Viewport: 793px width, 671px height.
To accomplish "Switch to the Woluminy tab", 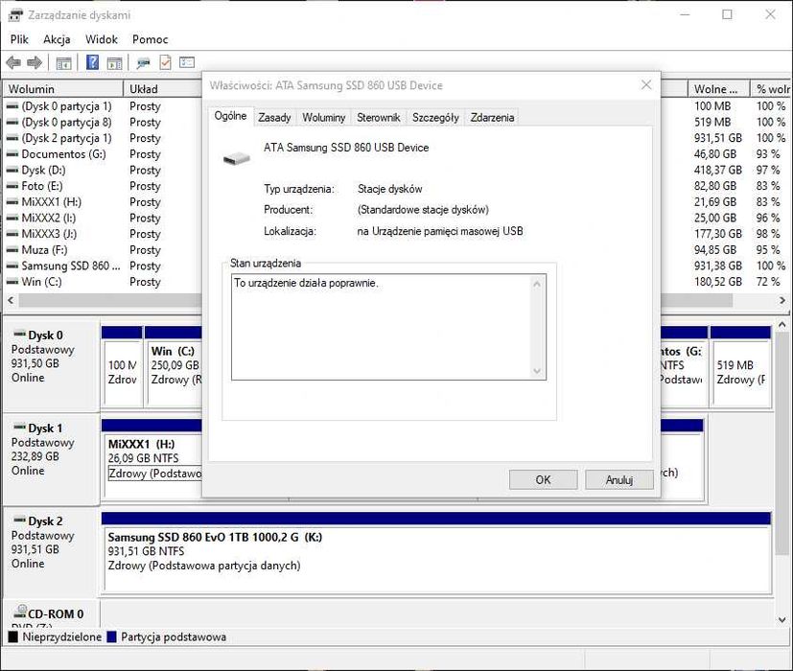I will point(324,117).
